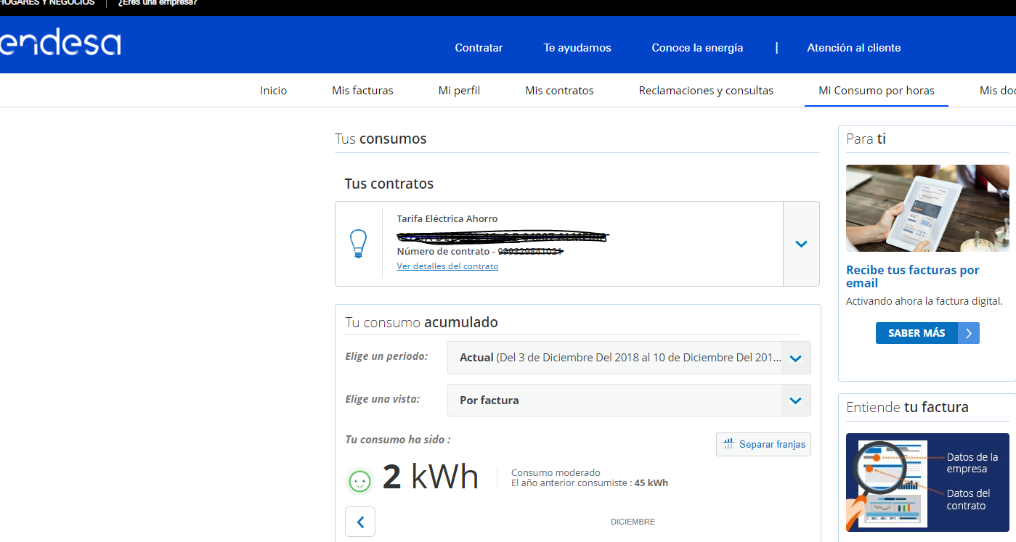Click the tablet invoice promo image
Screen dimensions: 1016x542
[x=927, y=208]
